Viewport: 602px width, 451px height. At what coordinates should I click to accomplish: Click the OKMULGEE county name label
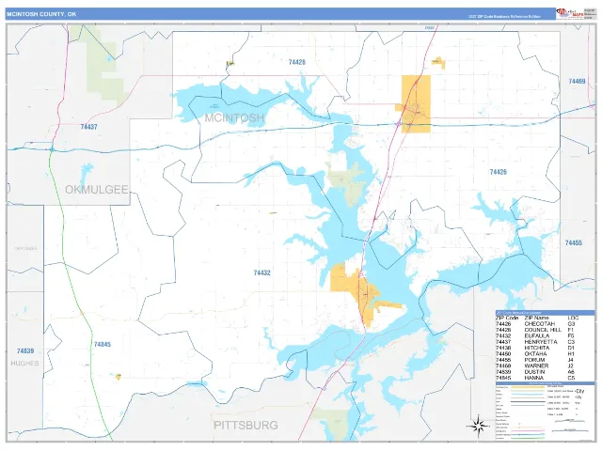coord(96,189)
